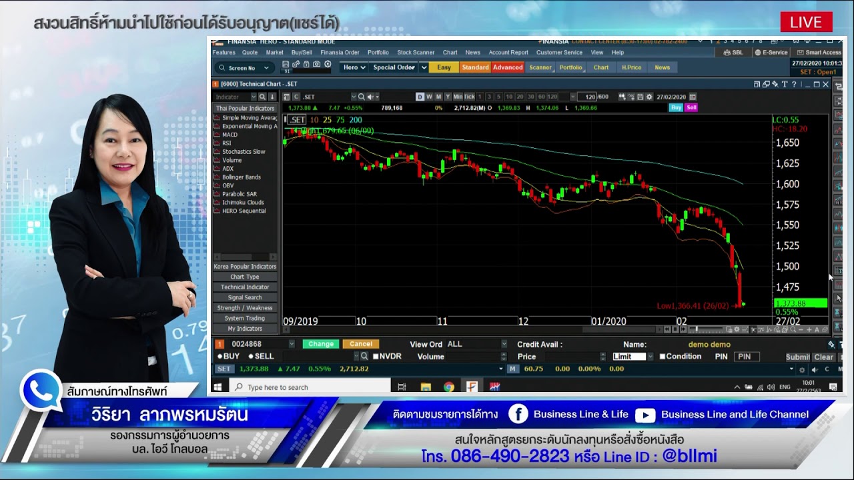Open the Finansia Order menu
This screenshot has width=854, height=480.
click(x=340, y=53)
